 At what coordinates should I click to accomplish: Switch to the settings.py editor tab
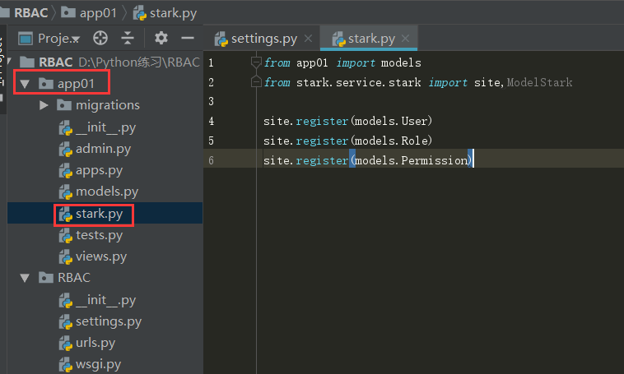(263, 39)
